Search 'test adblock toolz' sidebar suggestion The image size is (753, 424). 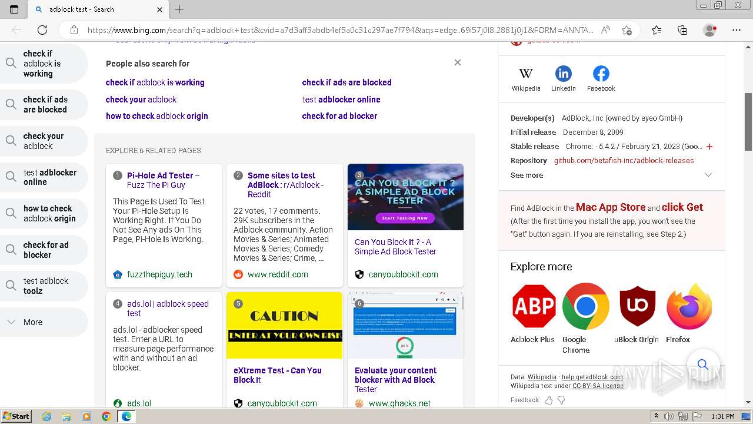44,286
